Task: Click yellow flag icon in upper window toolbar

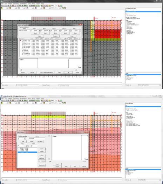Action: [2, 8]
